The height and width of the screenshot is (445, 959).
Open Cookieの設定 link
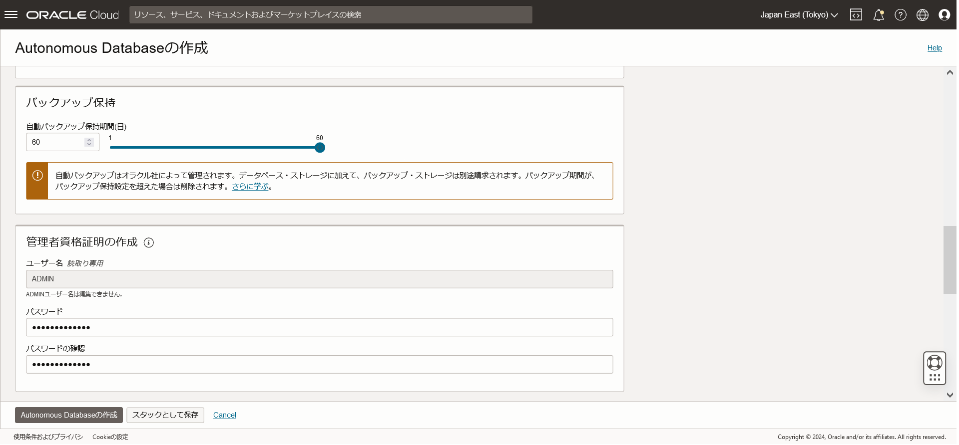point(110,437)
